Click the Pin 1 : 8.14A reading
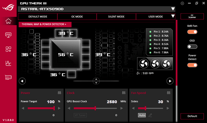This screenshot has width=207, height=123. 161,32
